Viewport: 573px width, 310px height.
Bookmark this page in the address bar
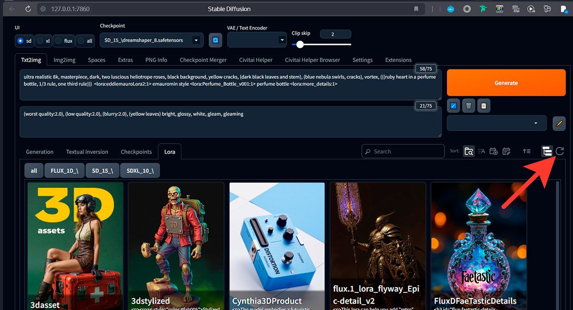pyautogui.click(x=416, y=9)
